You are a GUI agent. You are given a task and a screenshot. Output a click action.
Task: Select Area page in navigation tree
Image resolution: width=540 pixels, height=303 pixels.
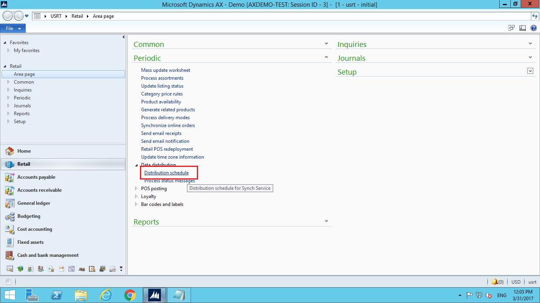[x=63, y=74]
